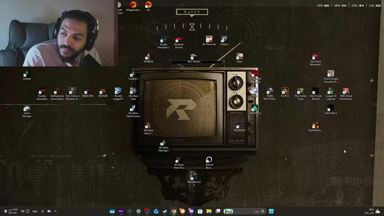Open the volume control in the tray
The width and height of the screenshot is (384, 216).
pyautogui.click(x=22, y=211)
